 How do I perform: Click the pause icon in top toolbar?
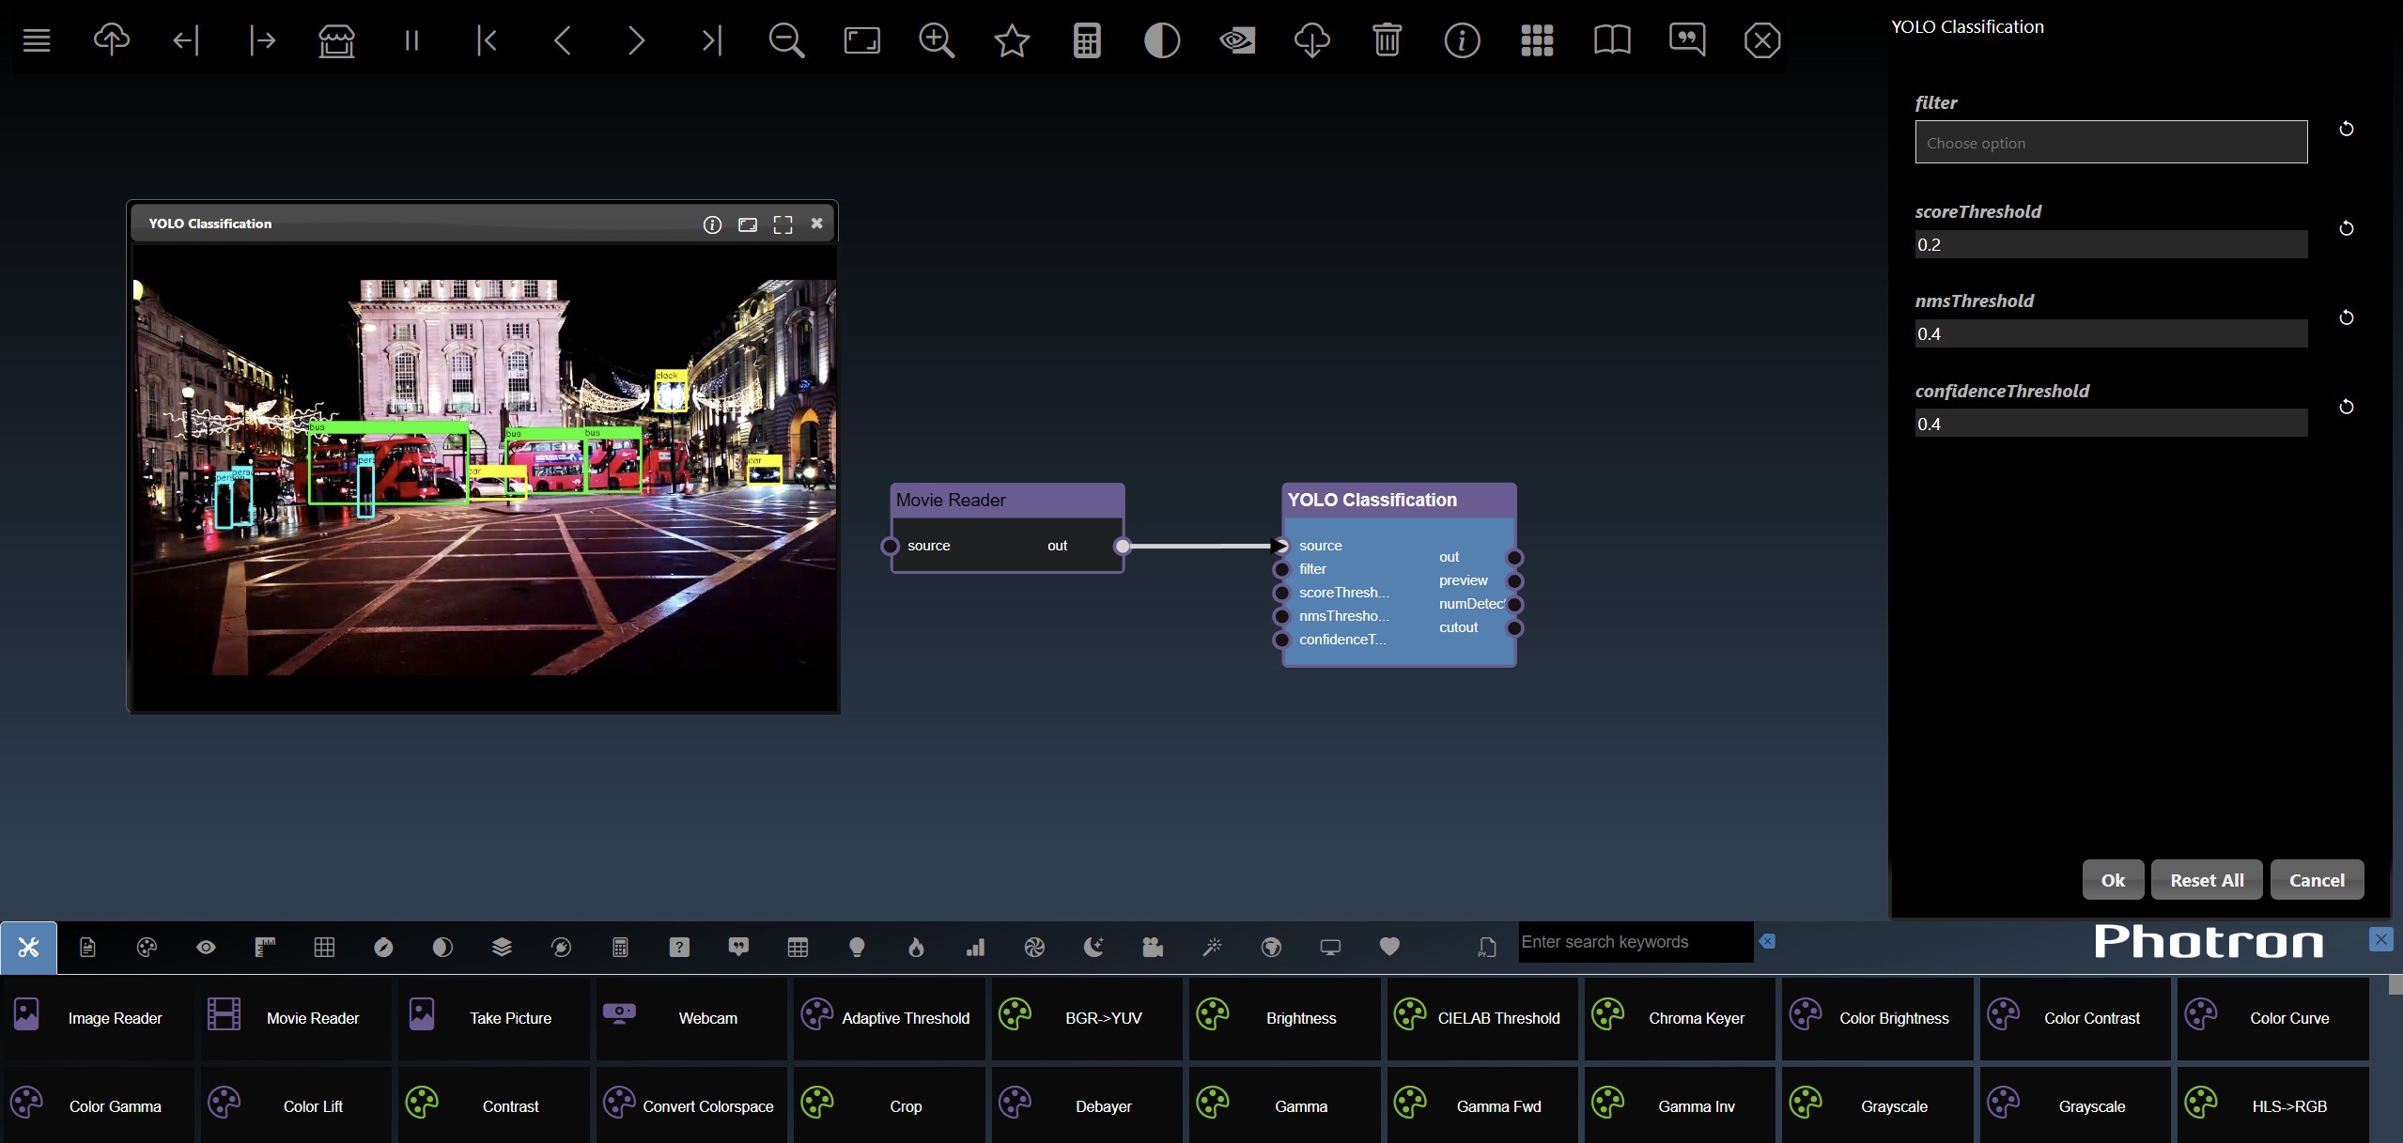coord(411,40)
